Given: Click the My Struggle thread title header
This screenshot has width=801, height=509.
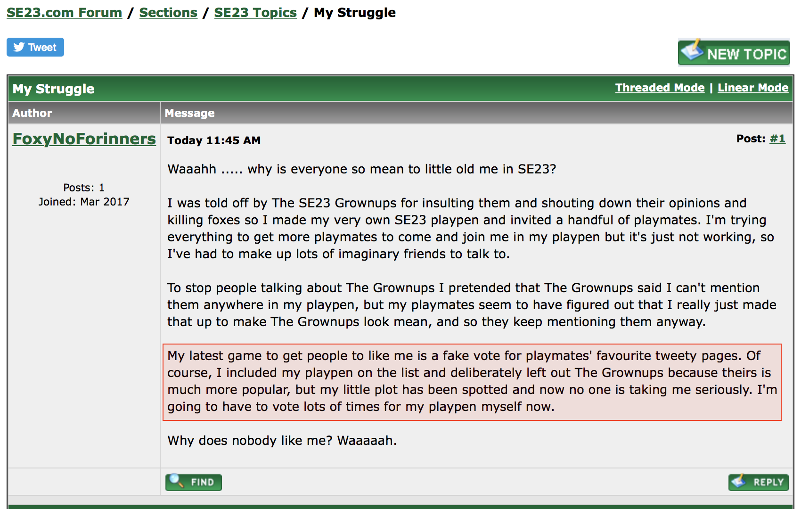Looking at the screenshot, I should click(x=53, y=89).
